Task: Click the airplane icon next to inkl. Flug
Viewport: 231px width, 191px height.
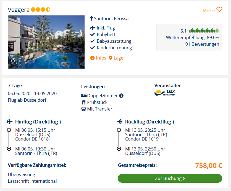Action: 93,28
